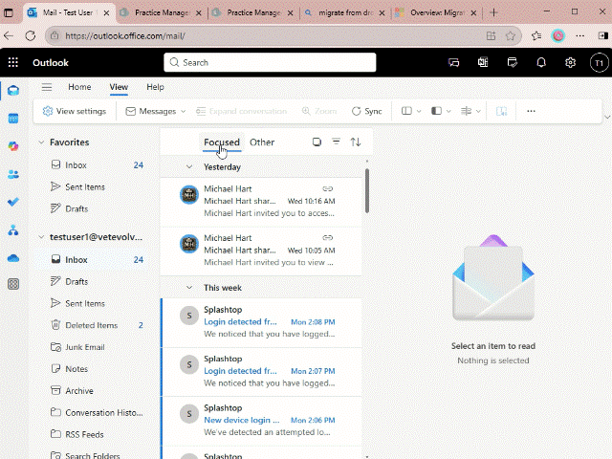Click the app launcher waffle icon
The image size is (612, 459).
pos(13,62)
